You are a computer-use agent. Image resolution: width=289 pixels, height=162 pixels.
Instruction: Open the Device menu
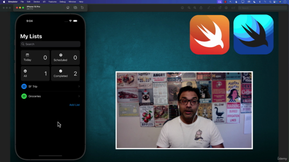(x=37, y=2)
